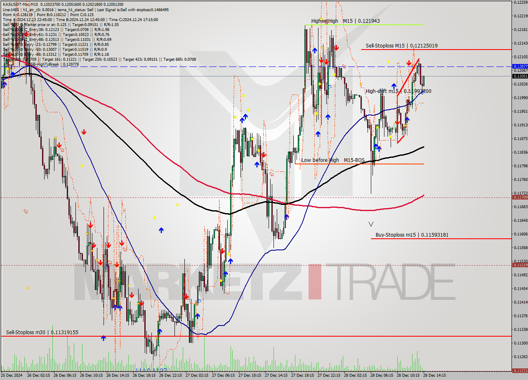Select the 0.11645 price axis label
This screenshot has height=380, width=528.
coord(521,221)
